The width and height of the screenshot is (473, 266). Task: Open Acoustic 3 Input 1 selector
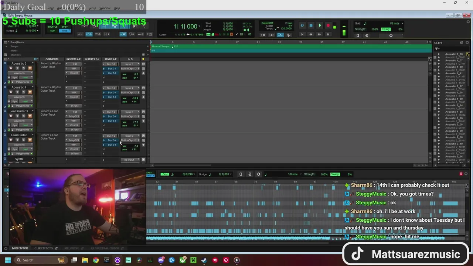click(130, 64)
